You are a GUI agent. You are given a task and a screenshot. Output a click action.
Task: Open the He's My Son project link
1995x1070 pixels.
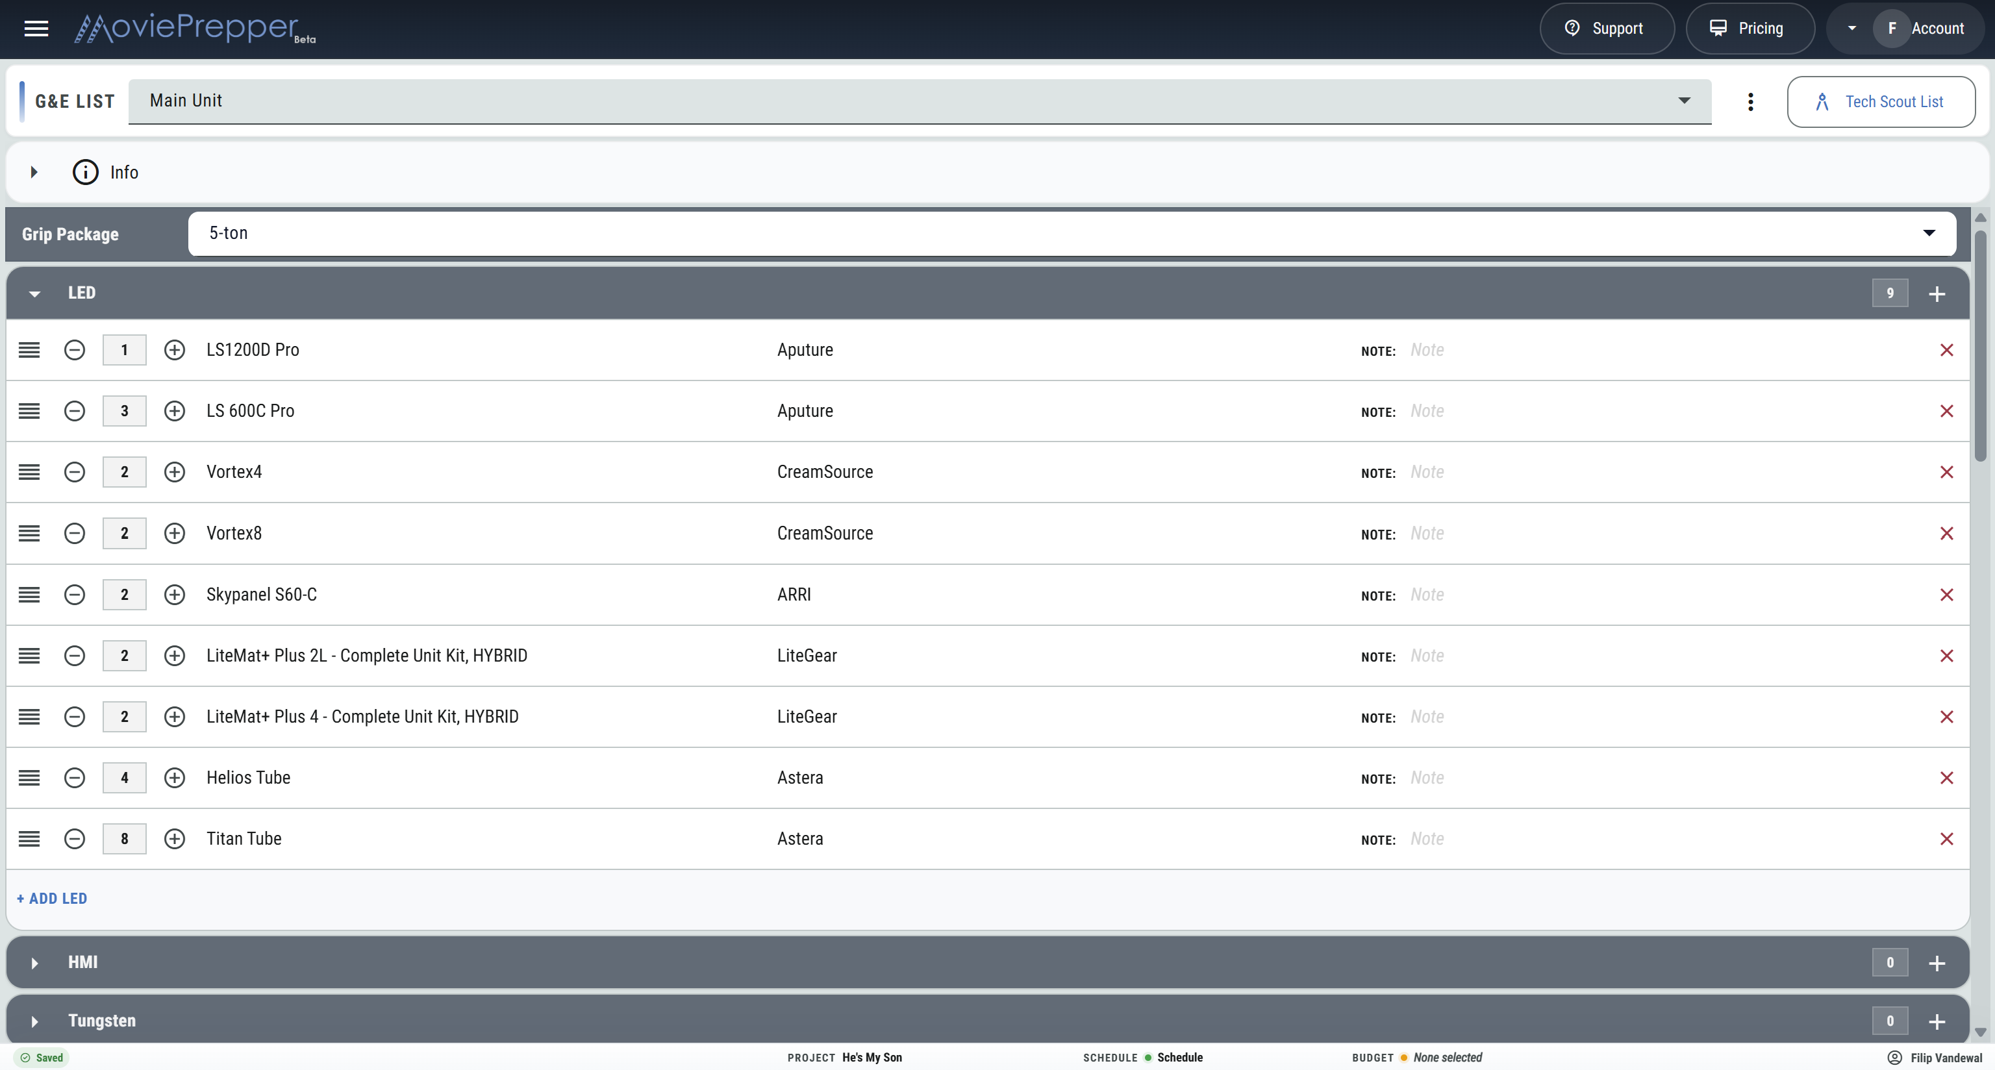pos(872,1058)
